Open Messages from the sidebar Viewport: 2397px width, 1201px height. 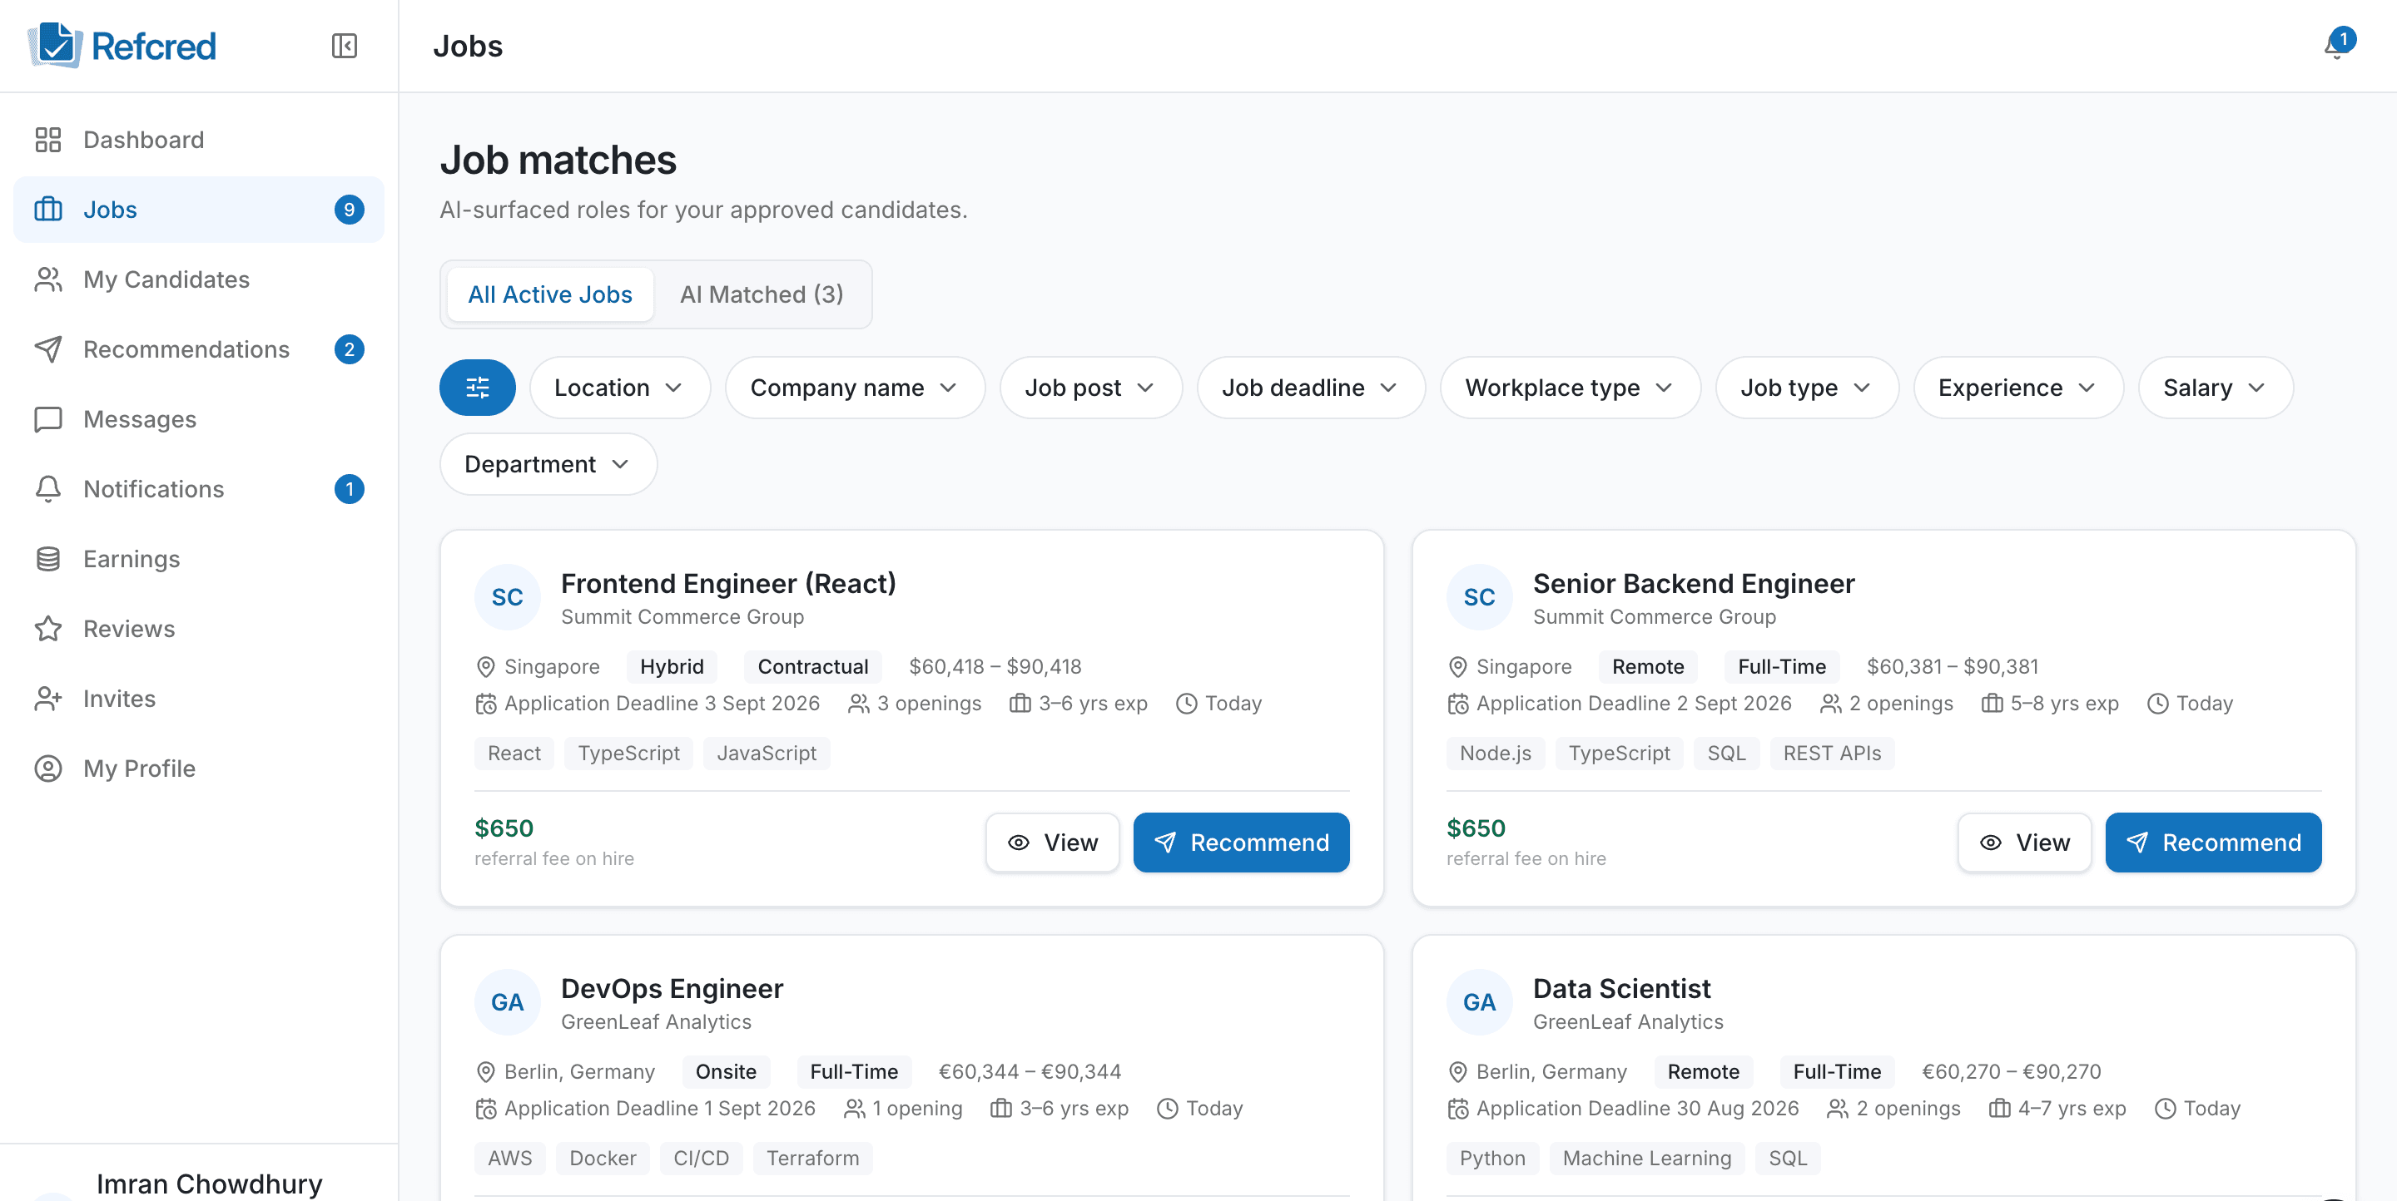click(198, 419)
